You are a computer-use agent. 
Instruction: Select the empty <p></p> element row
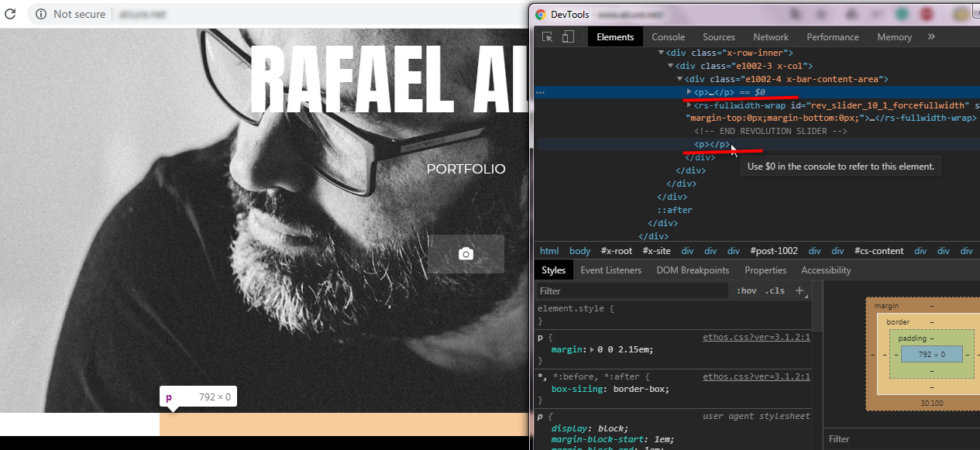click(712, 145)
